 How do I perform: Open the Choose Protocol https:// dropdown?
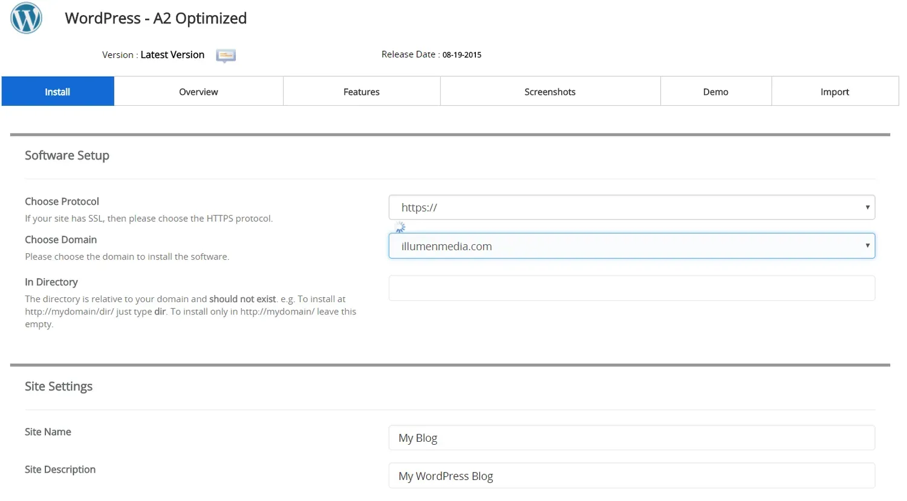click(x=632, y=207)
